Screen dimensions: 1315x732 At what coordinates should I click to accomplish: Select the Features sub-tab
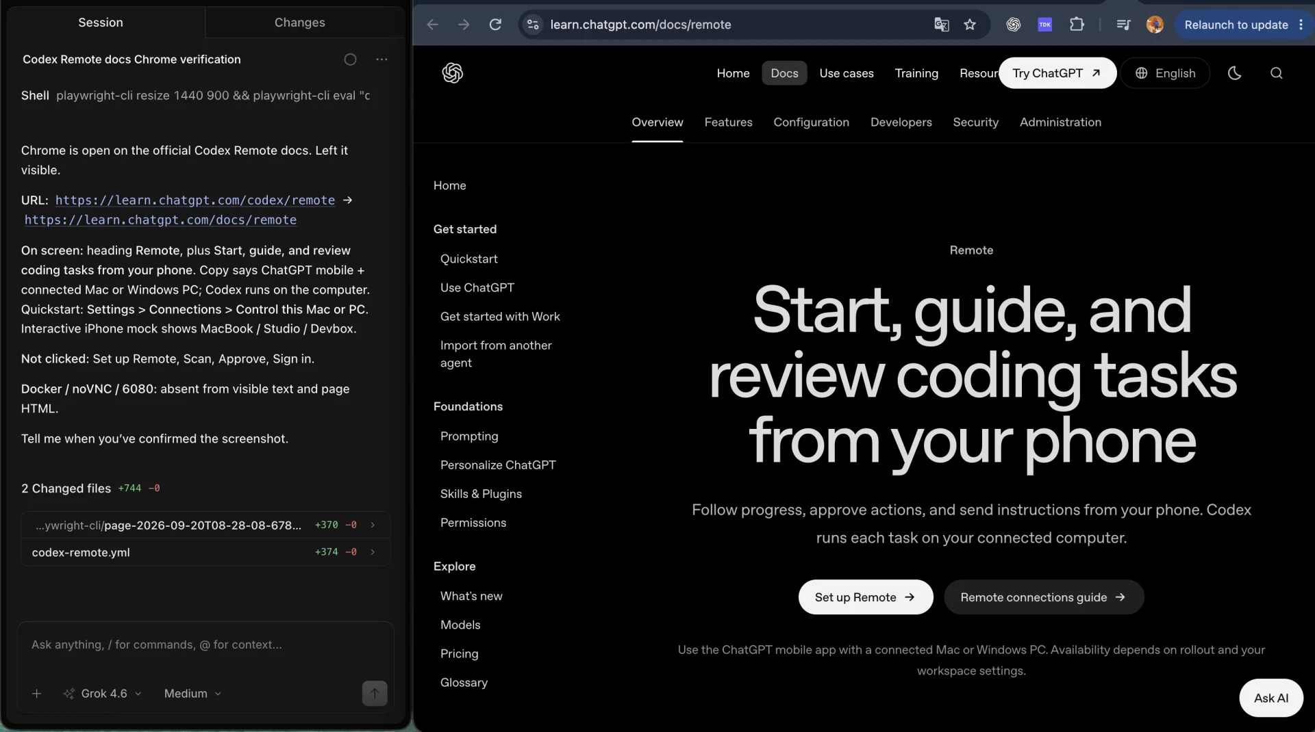pyautogui.click(x=728, y=122)
